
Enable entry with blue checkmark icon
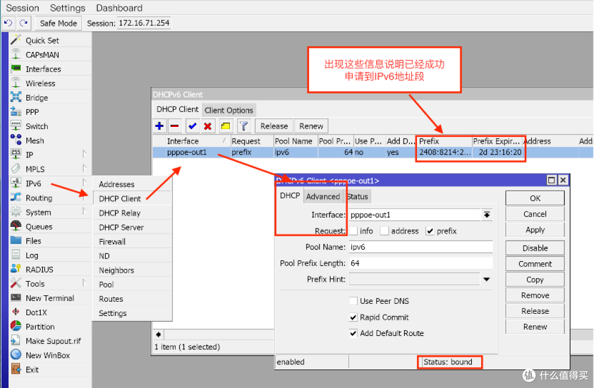click(193, 126)
